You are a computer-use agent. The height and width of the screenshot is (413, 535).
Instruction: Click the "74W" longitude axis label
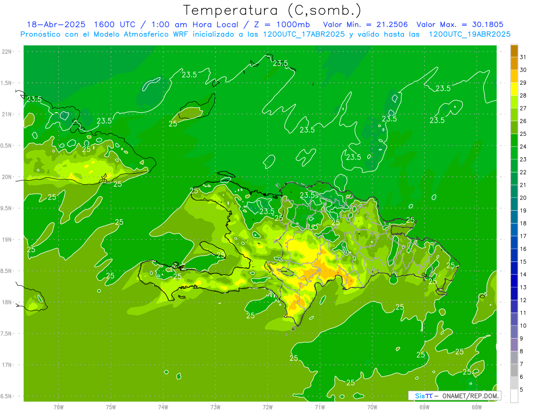[163, 407]
